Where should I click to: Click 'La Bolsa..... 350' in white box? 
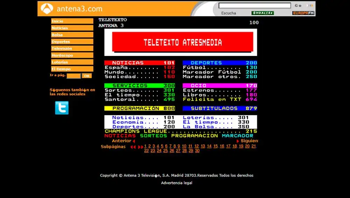coord(216,127)
